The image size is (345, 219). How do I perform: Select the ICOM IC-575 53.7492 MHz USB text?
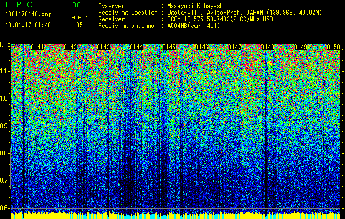point(220,19)
